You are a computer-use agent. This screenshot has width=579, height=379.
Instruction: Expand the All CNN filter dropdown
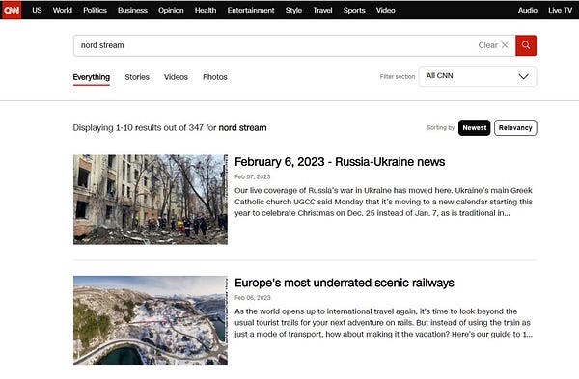point(478,76)
